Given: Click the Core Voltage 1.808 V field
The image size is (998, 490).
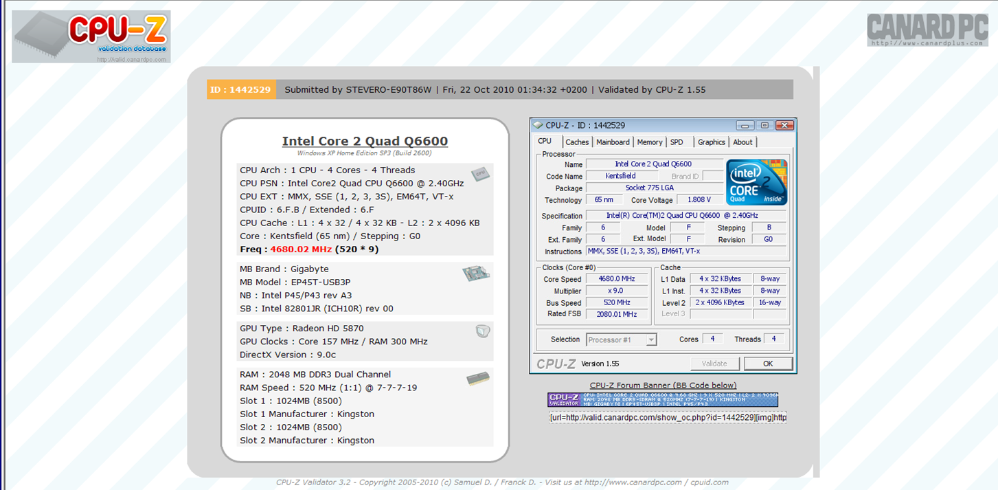Looking at the screenshot, I should click(x=700, y=199).
